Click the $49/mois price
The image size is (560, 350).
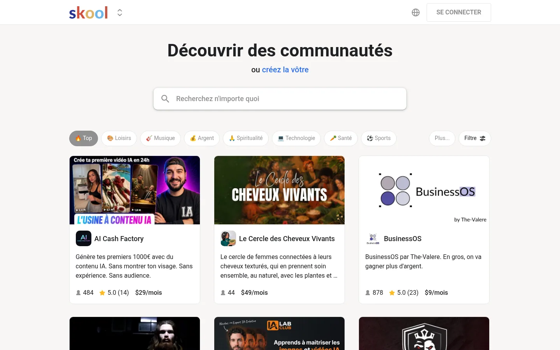(x=254, y=293)
